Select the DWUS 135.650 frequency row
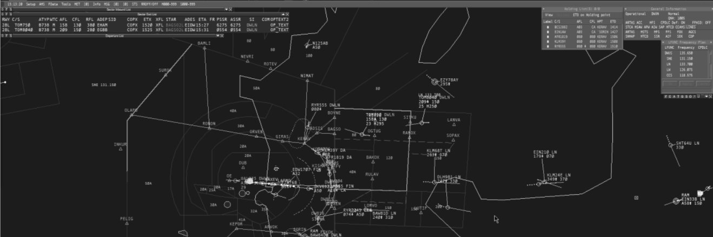This screenshot has width=713, height=237. click(x=685, y=53)
